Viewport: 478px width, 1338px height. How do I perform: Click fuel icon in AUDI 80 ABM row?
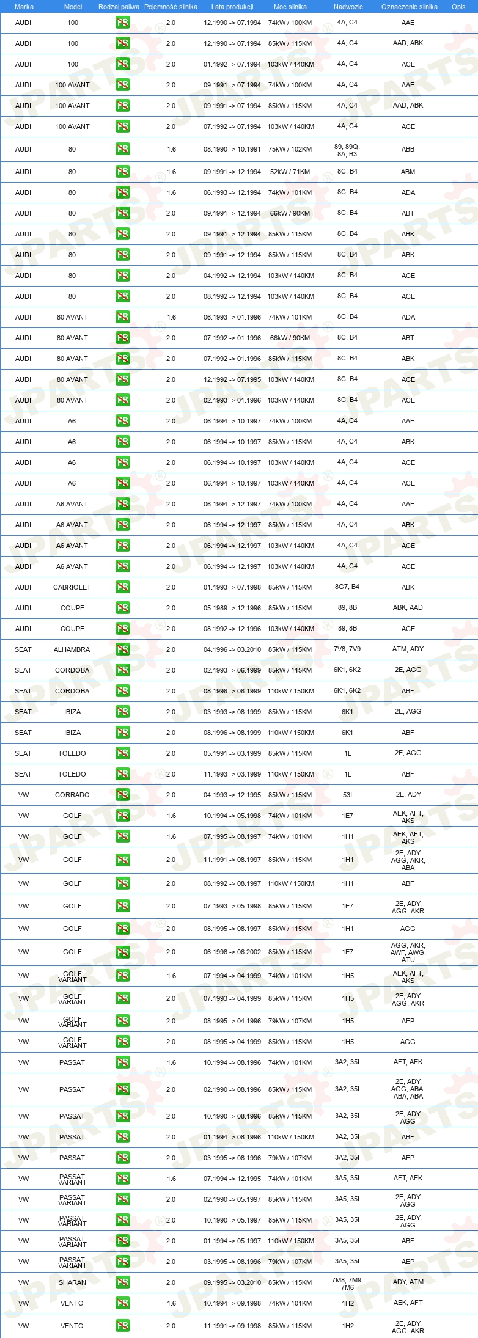coord(122,172)
